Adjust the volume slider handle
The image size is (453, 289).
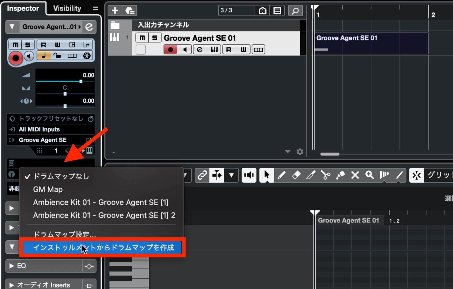81,81
